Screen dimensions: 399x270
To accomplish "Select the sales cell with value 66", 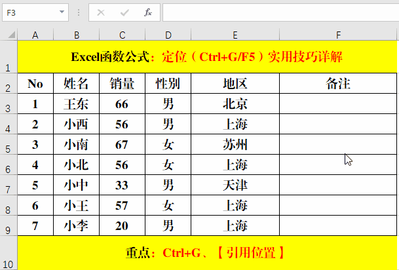I will point(122,104).
